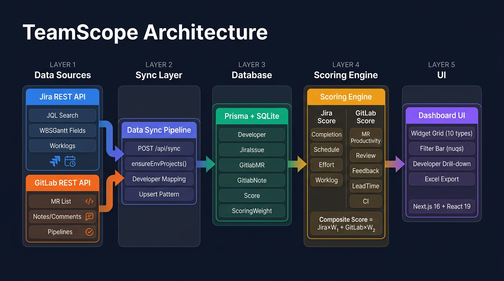This screenshot has width=504, height=281.
Task: Open the POST /api/sync pipeline step
Action: (159, 148)
